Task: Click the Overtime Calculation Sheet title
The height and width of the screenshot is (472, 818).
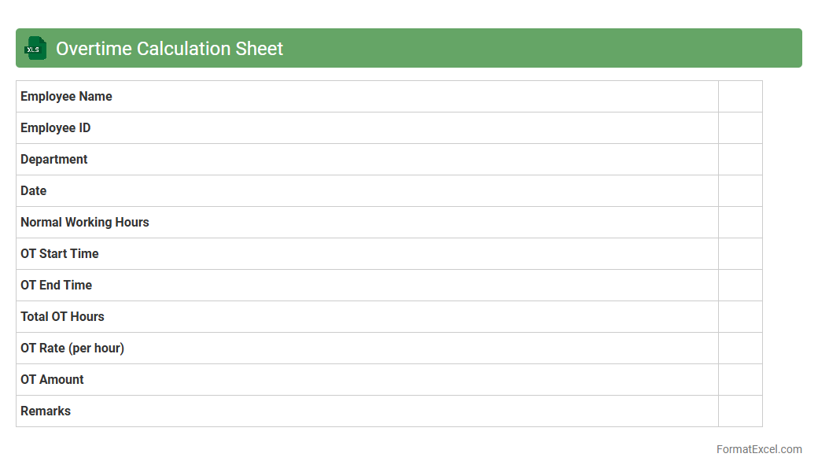Action: 169,49
